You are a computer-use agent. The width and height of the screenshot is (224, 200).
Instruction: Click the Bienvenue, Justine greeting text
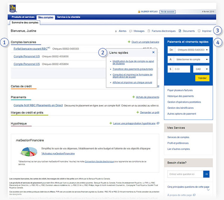click(23, 31)
